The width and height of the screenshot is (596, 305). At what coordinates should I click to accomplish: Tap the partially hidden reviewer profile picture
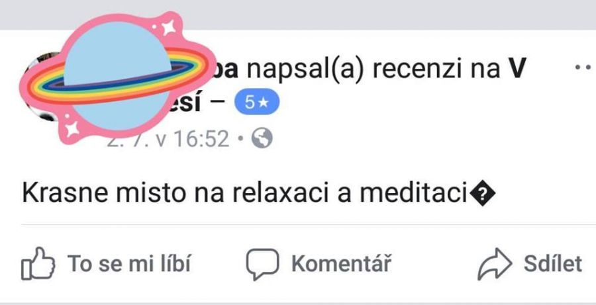click(x=41, y=87)
